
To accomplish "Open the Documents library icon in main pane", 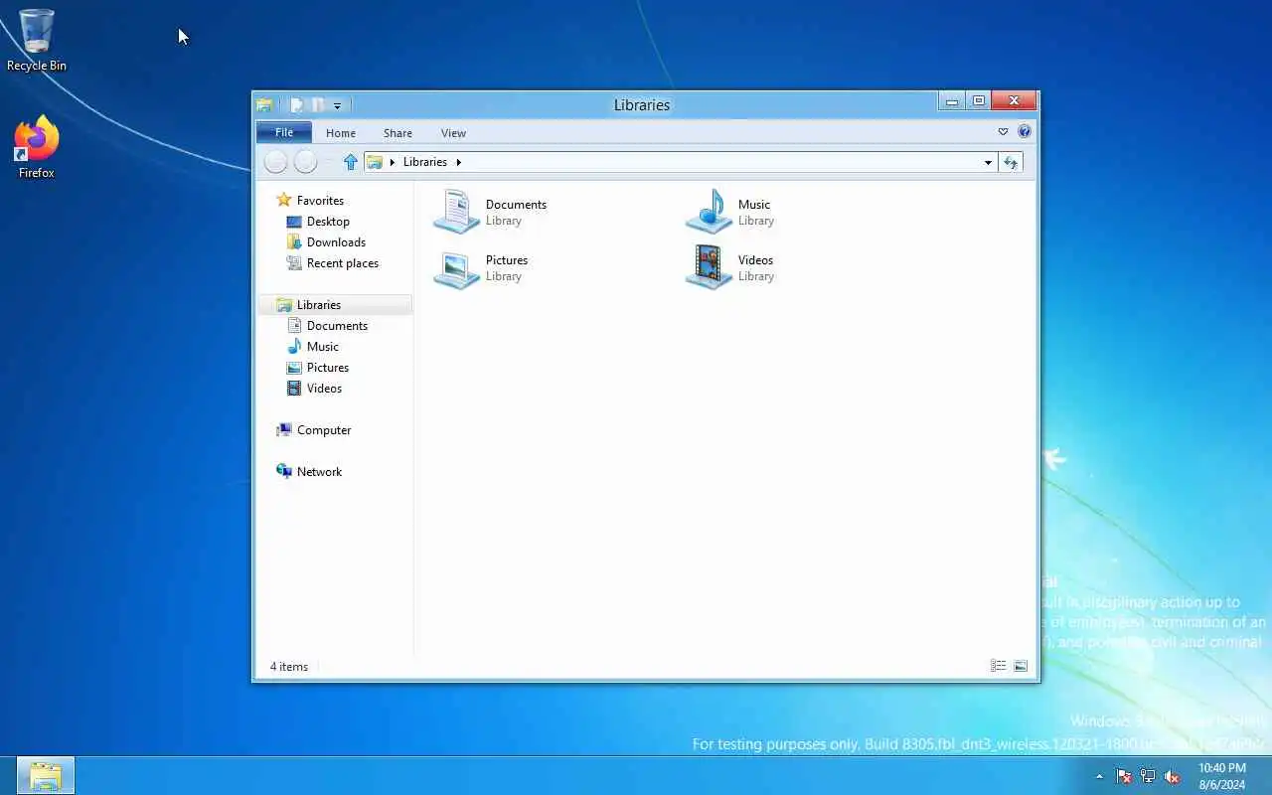I will point(457,212).
